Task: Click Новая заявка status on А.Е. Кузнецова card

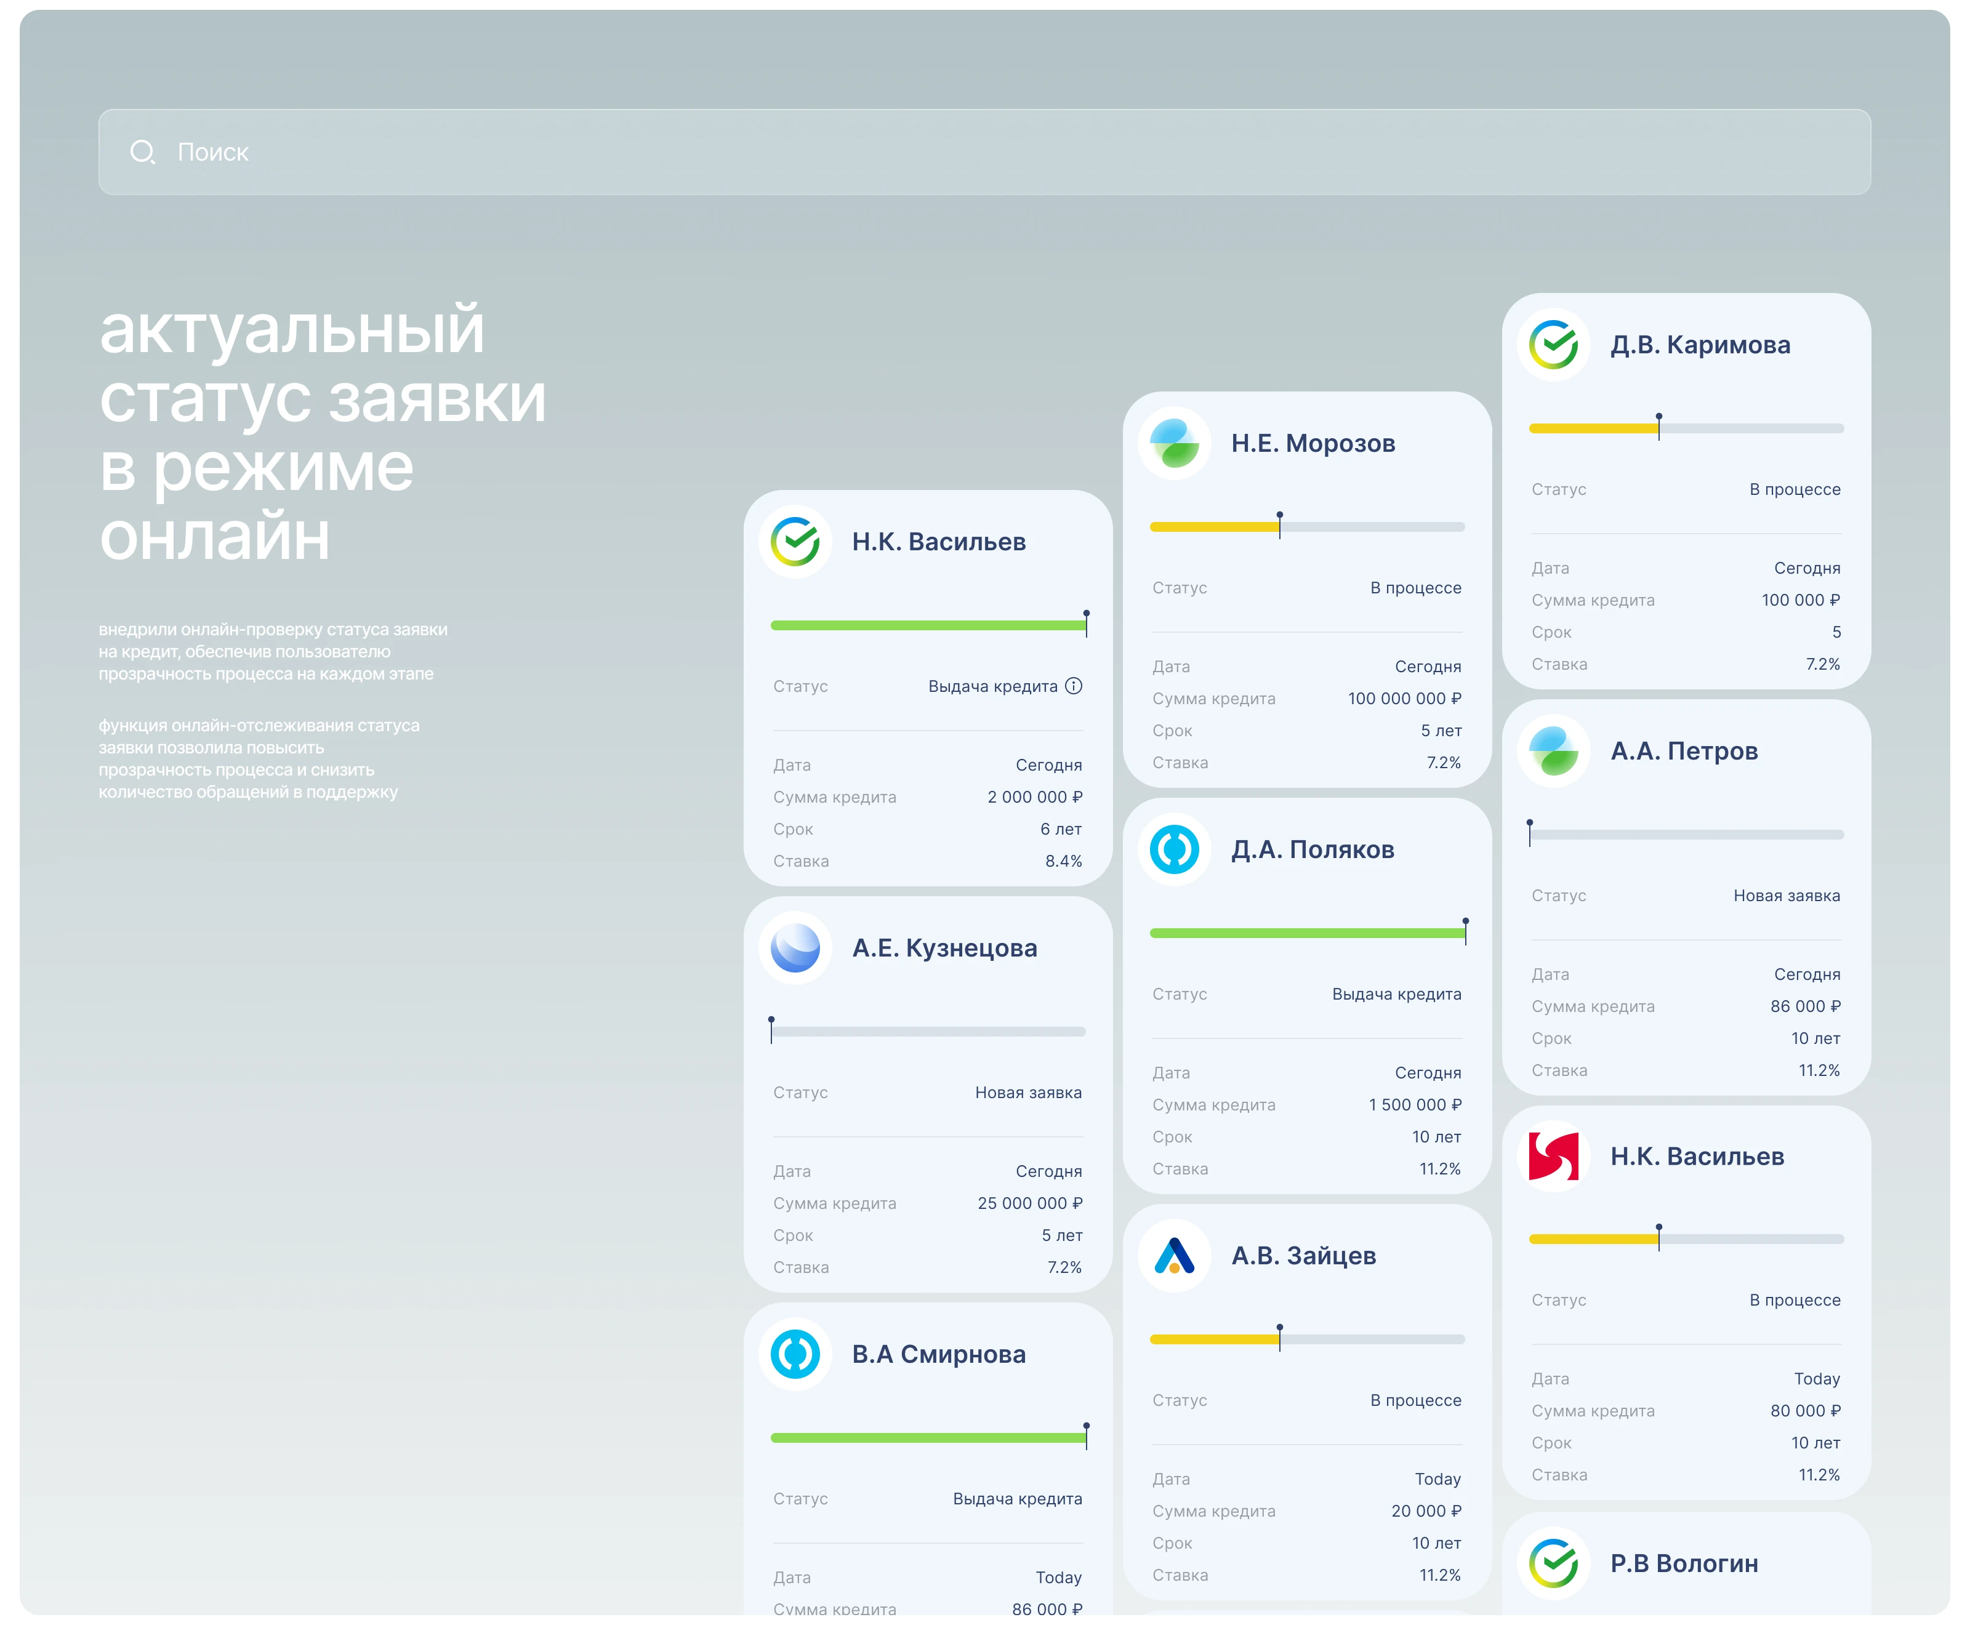Action: point(1028,1093)
